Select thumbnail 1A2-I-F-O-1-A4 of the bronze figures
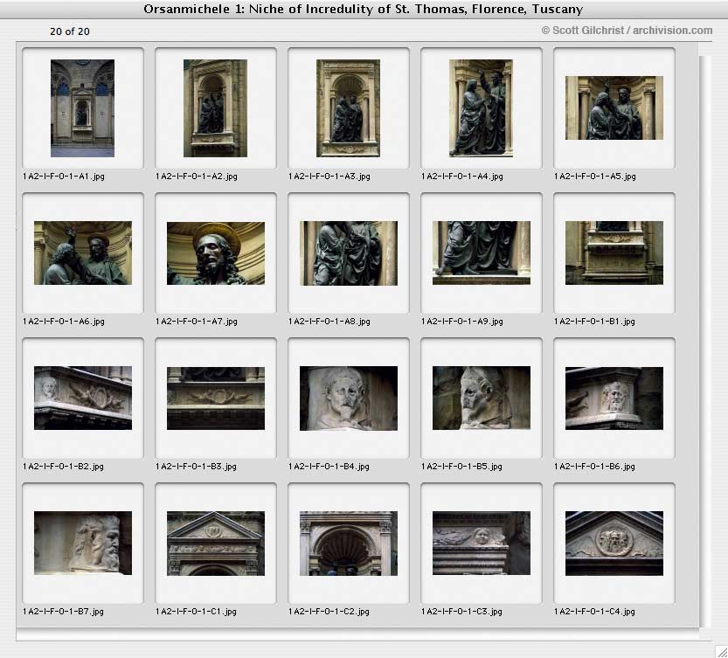The image size is (728, 658). coord(481,108)
